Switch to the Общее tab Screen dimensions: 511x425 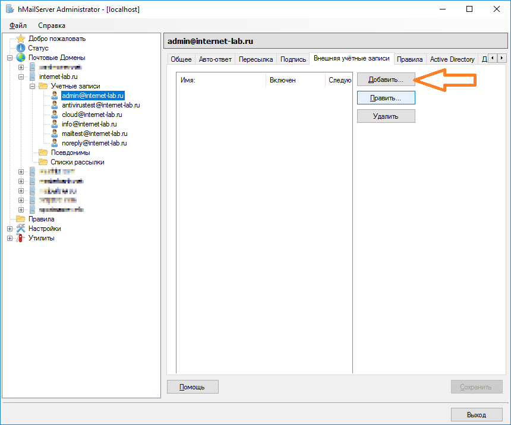tap(181, 59)
